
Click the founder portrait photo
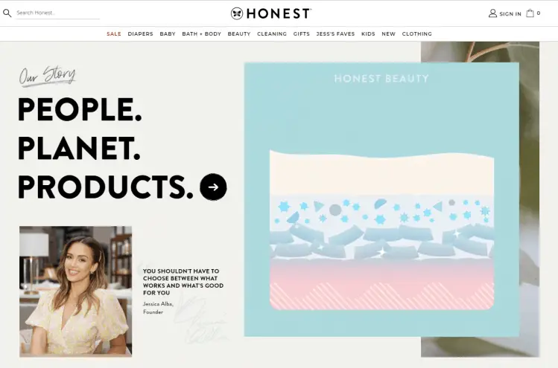click(x=75, y=291)
